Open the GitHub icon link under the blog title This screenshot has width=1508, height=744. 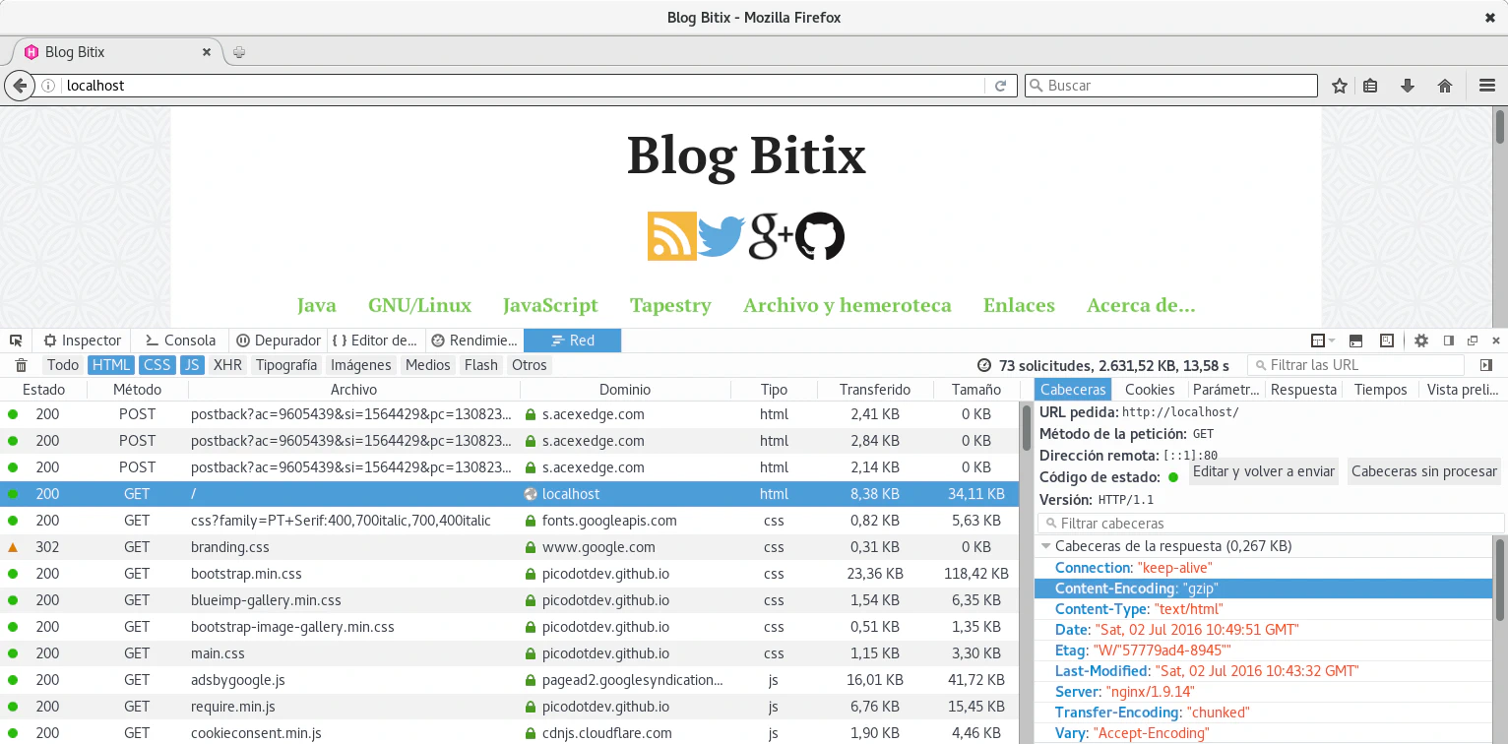(820, 237)
